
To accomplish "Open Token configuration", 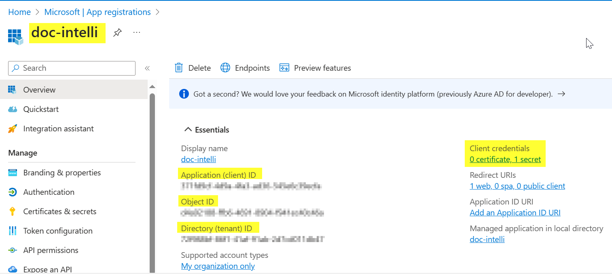I will point(74,231).
